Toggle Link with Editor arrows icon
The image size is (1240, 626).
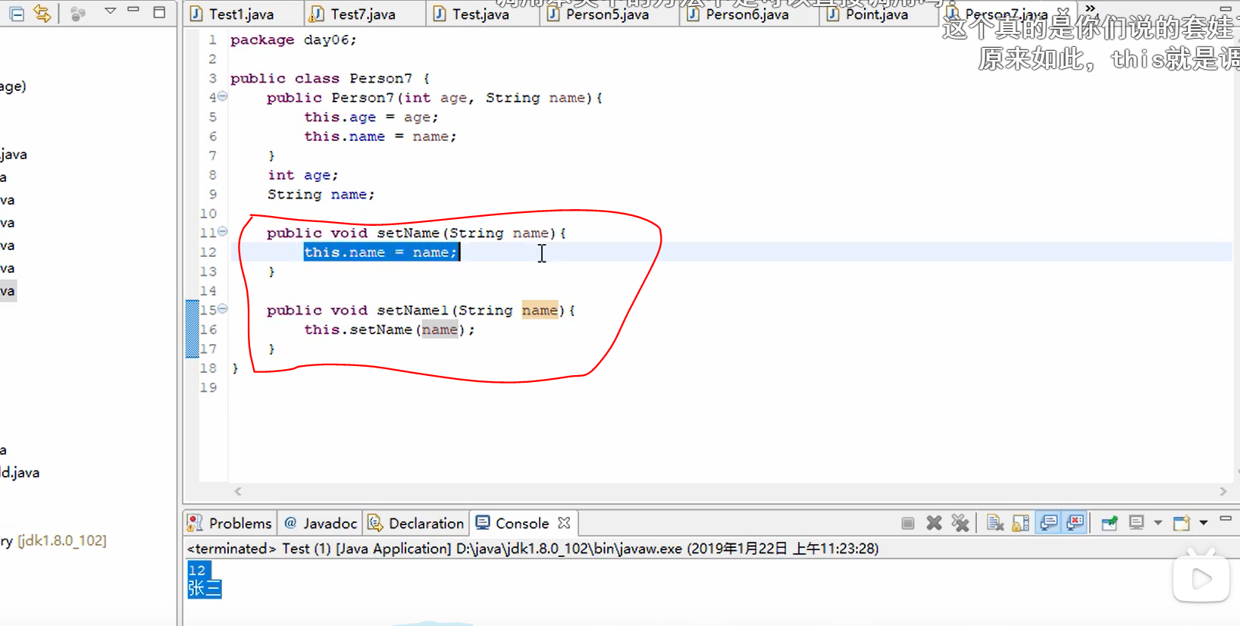point(42,13)
